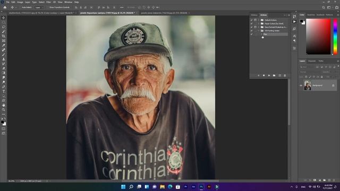
Task: Open the Windows Start menu
Action: click(123, 187)
